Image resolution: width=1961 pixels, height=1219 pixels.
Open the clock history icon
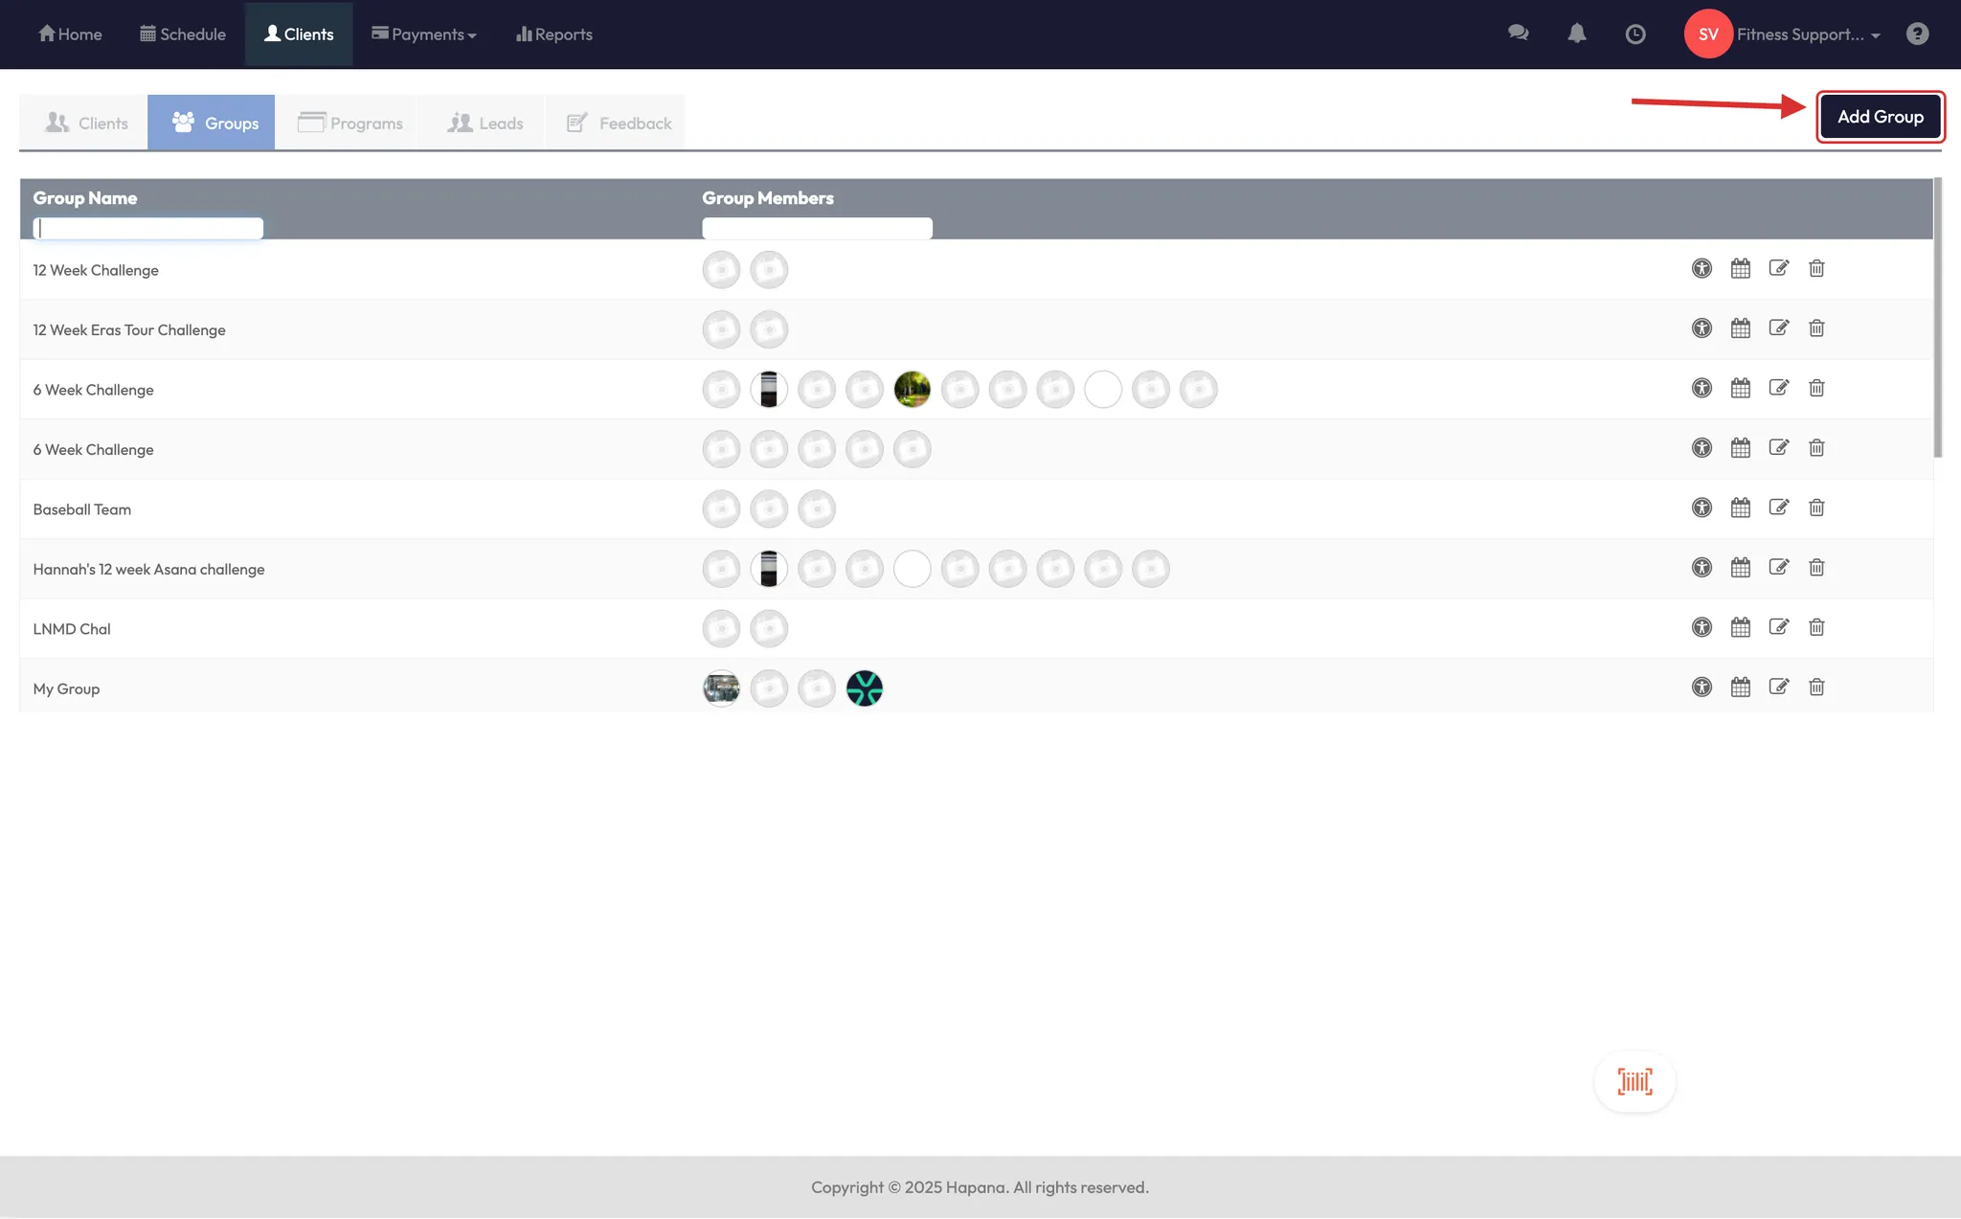coord(1635,34)
